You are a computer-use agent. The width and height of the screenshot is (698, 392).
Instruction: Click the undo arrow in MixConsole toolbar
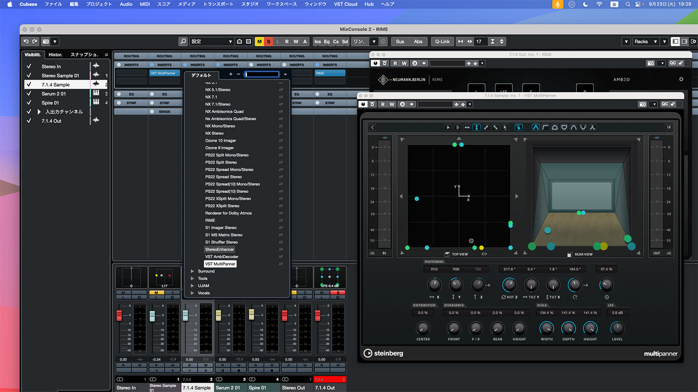26,42
